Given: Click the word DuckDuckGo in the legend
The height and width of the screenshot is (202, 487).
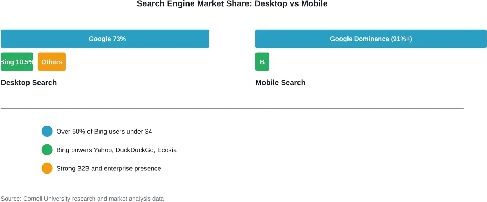Looking at the screenshot, I should click(x=135, y=150).
